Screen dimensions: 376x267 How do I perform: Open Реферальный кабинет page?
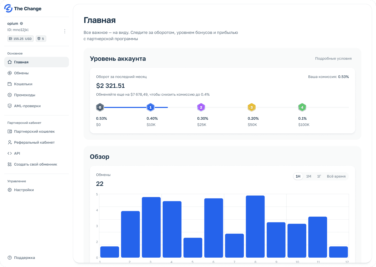coord(37,142)
